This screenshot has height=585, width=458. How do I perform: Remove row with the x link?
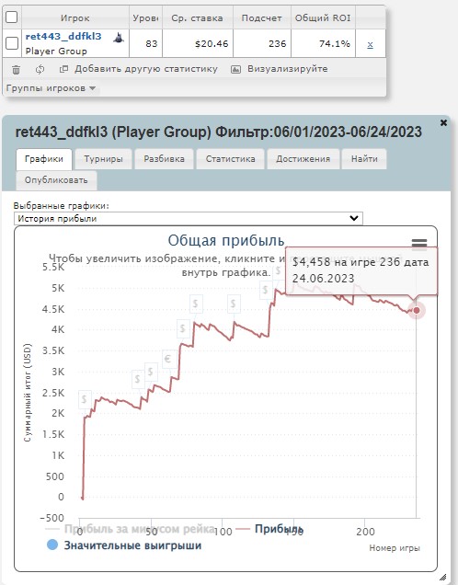click(370, 45)
